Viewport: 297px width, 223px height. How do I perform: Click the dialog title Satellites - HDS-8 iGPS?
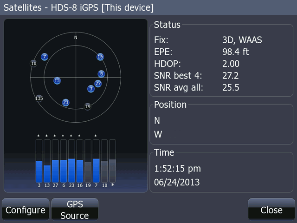[x=78, y=8]
